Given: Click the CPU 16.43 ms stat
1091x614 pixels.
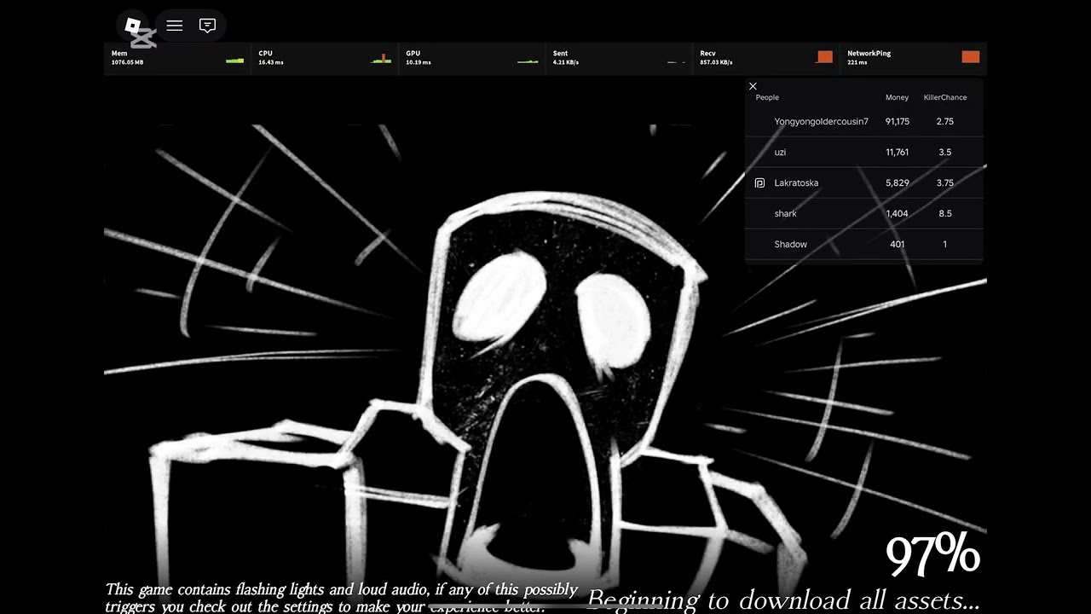Looking at the screenshot, I should 325,58.
